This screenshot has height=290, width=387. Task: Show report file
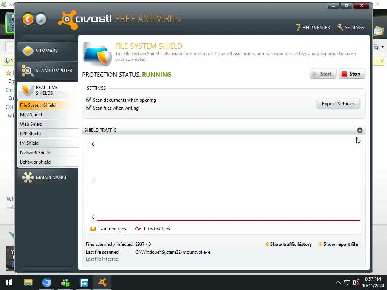click(338, 244)
